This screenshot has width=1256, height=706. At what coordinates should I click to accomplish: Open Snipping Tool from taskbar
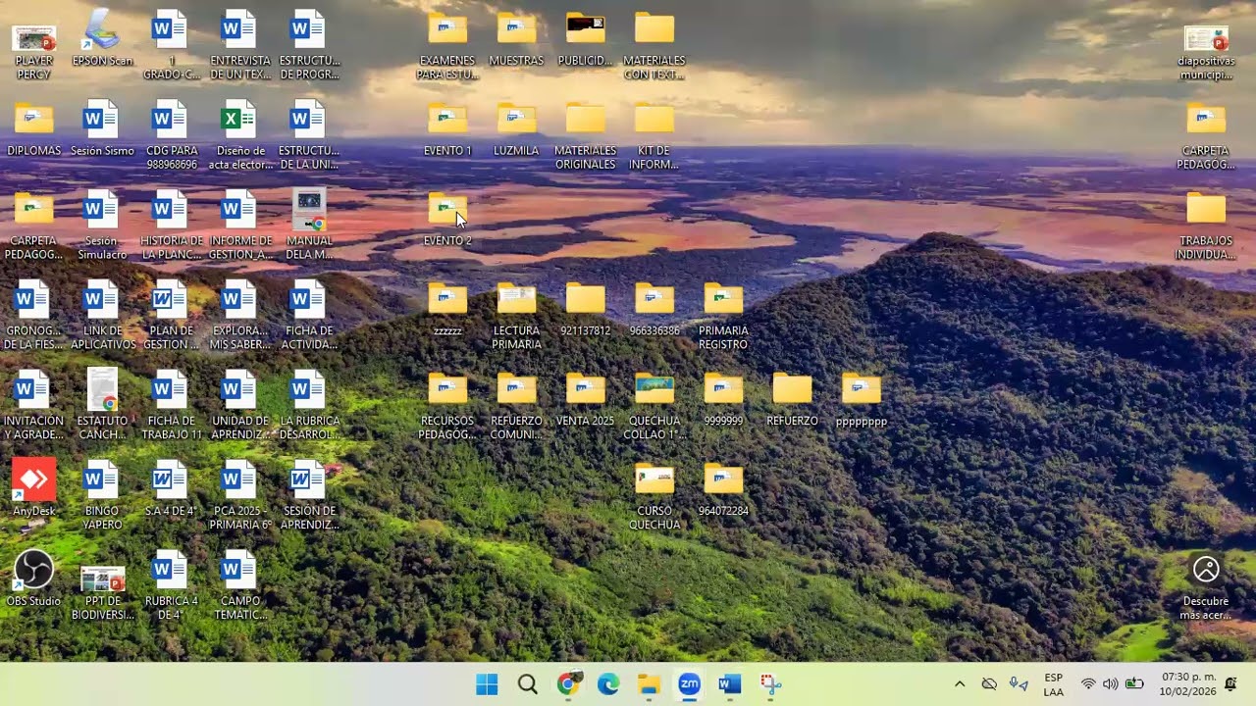tap(770, 684)
